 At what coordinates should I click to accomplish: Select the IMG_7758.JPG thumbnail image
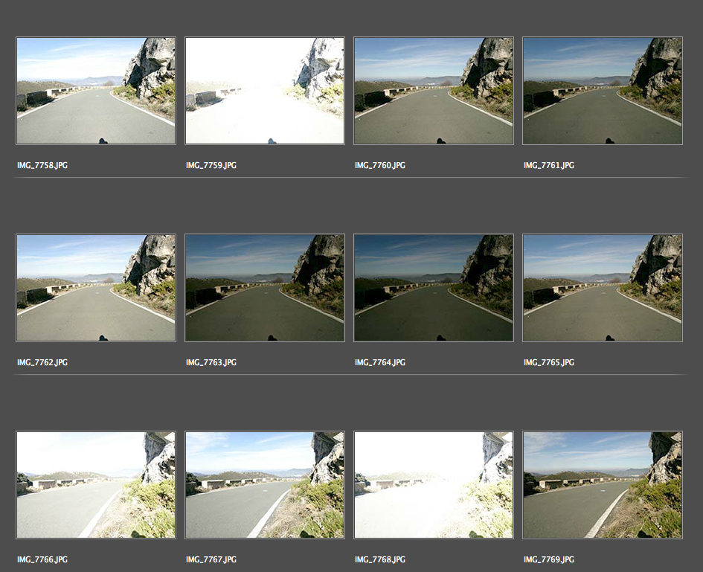click(x=96, y=91)
